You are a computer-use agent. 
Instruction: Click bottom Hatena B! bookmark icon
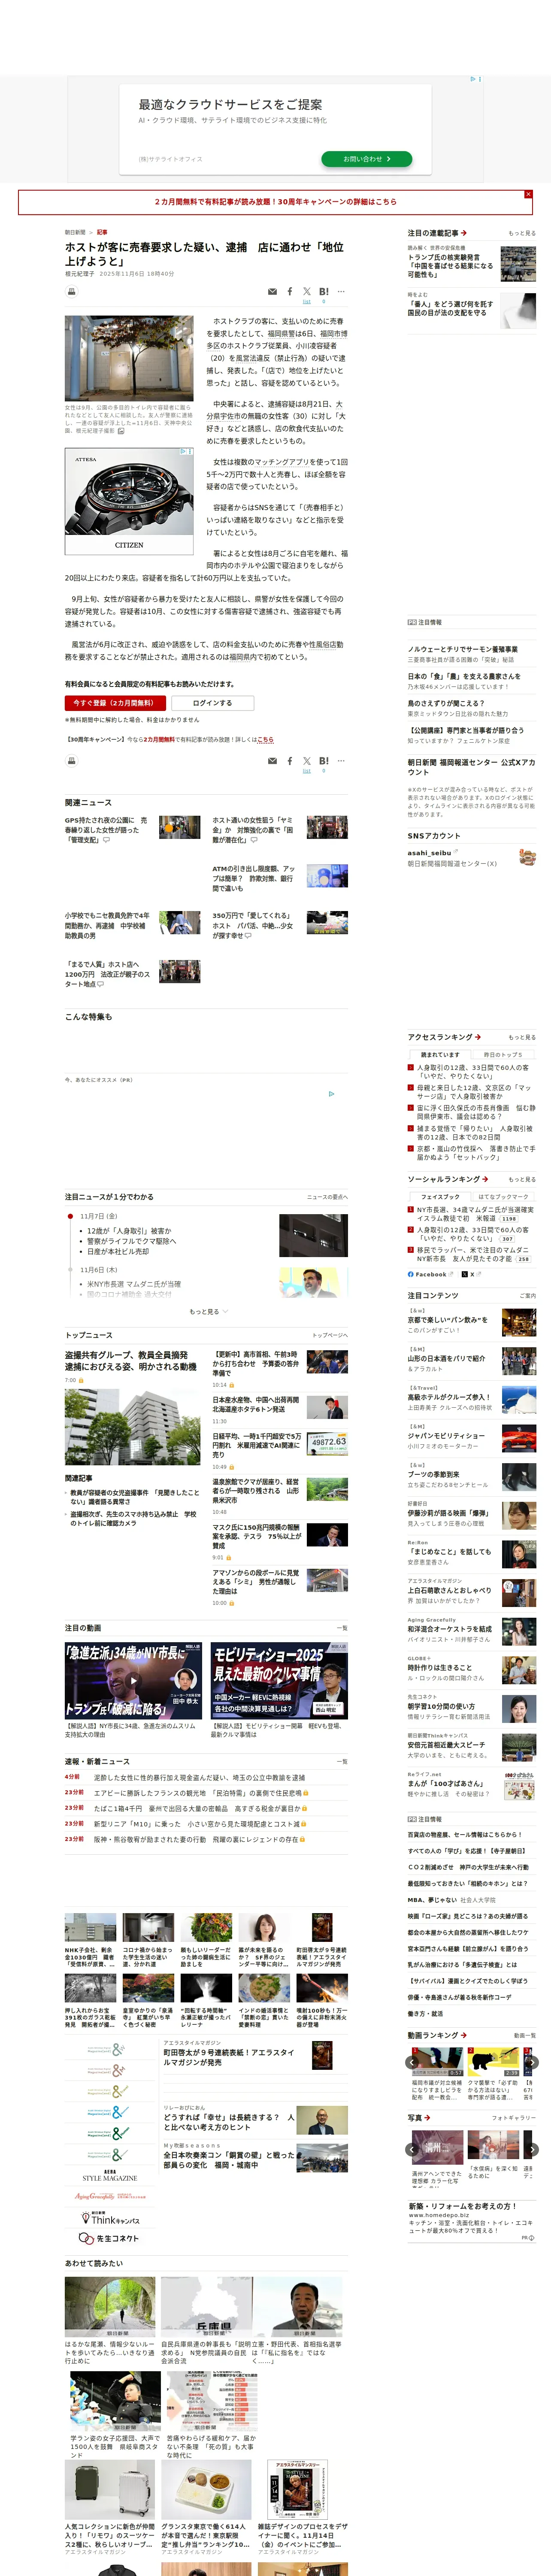tap(324, 761)
